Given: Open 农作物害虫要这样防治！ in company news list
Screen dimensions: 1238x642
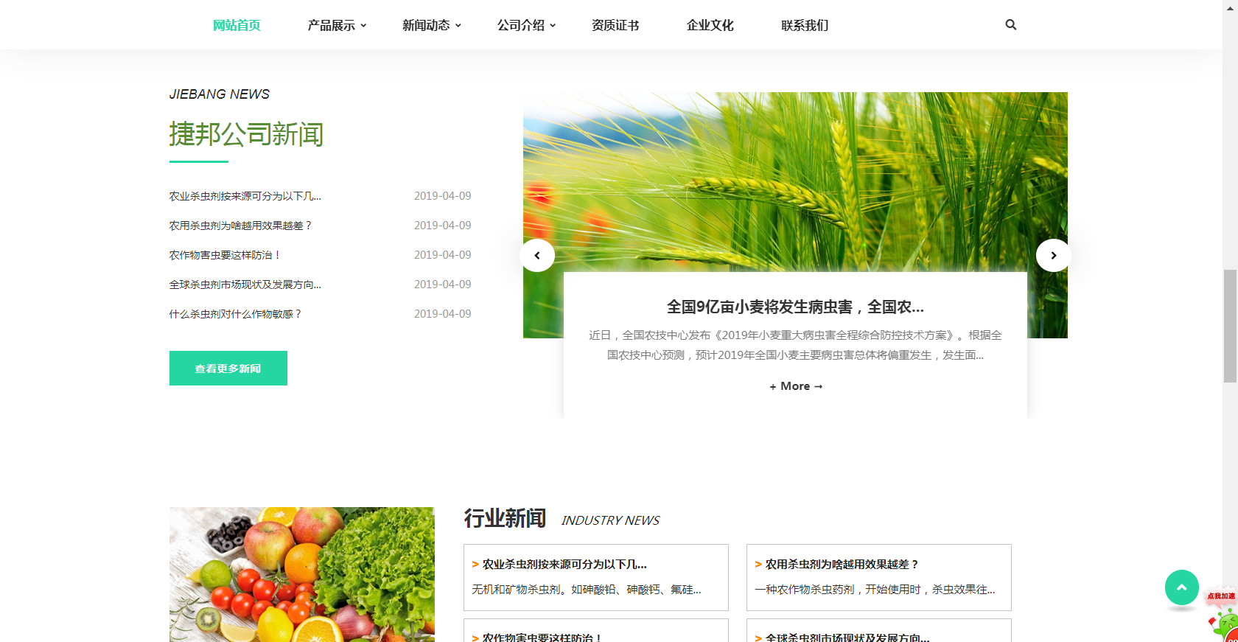Looking at the screenshot, I should coord(225,255).
